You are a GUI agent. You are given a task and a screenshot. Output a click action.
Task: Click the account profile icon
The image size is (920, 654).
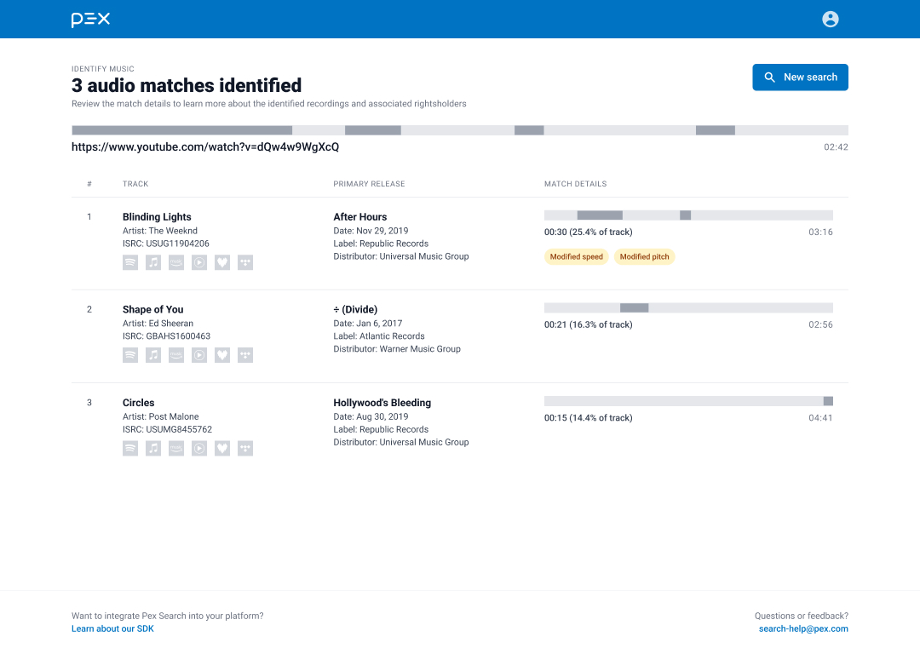click(831, 19)
